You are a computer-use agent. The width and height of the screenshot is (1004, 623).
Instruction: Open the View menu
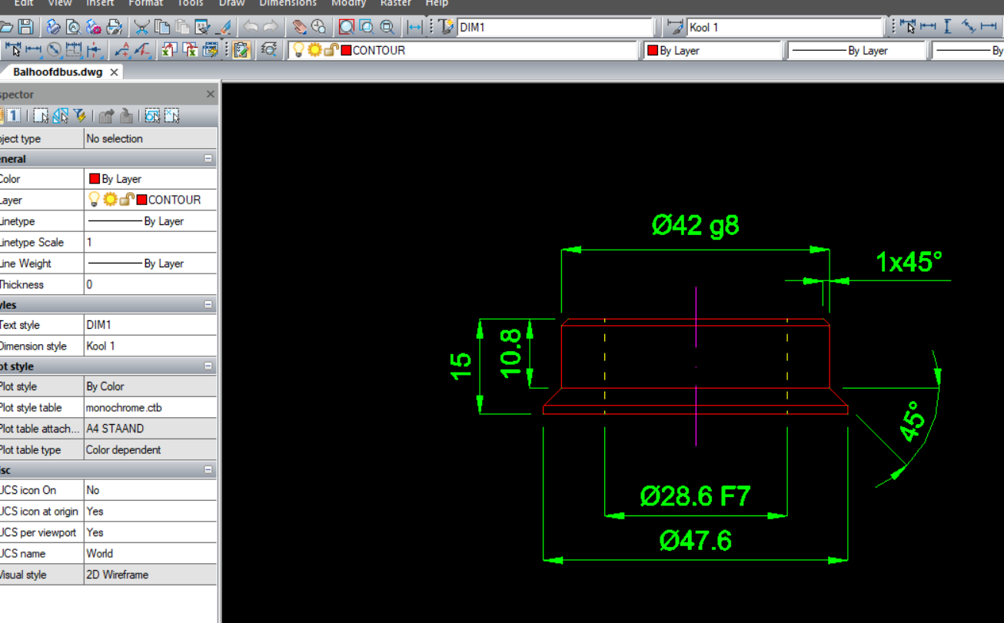coord(60,3)
